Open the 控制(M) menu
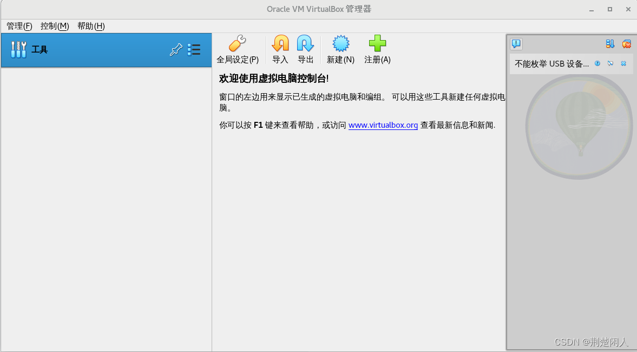The image size is (637, 352). pyautogui.click(x=55, y=26)
